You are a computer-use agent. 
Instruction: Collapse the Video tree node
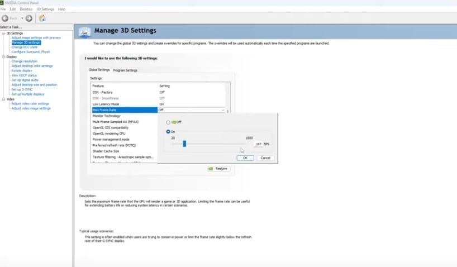pos(3,99)
